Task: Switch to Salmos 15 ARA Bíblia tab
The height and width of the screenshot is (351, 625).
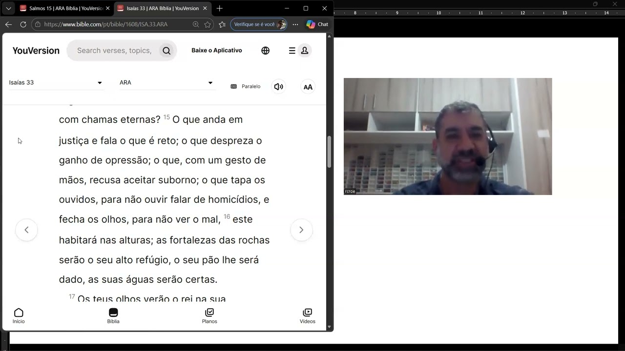Action: click(x=63, y=8)
